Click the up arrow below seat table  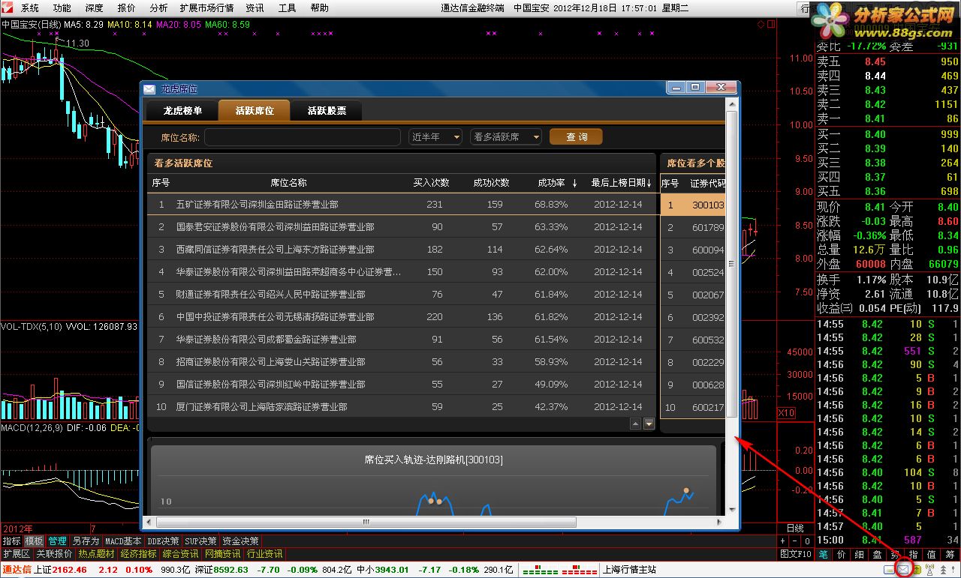pos(635,424)
